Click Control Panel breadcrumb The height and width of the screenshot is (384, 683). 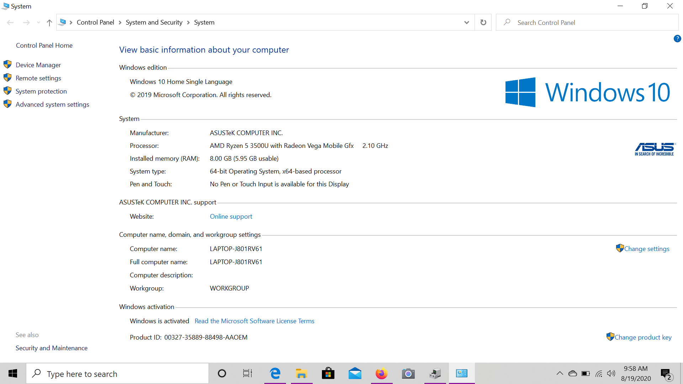(95, 22)
